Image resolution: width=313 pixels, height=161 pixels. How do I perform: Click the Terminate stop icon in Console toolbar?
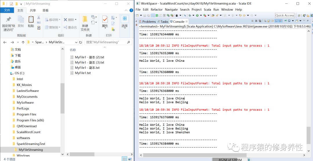pos(252,21)
